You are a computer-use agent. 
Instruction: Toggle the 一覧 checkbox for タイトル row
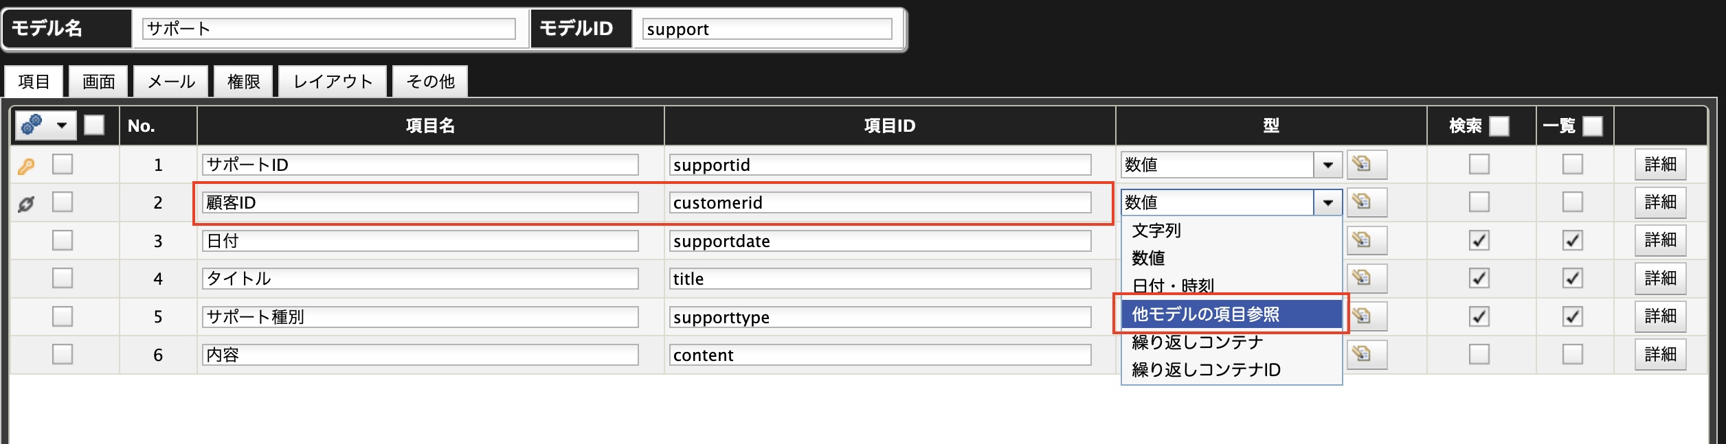[x=1573, y=278]
